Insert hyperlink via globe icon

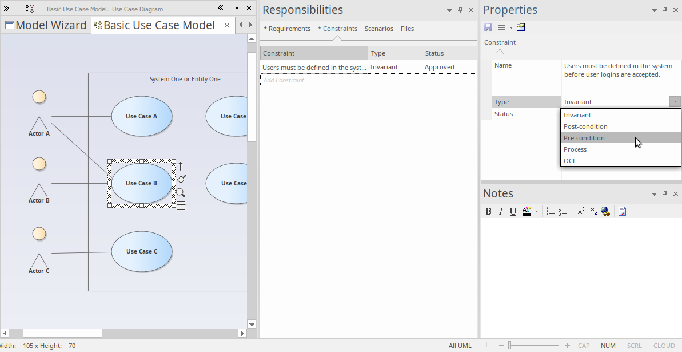[605, 212]
